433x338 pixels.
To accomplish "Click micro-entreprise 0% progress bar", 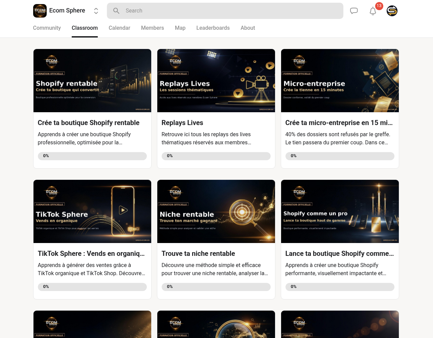I will [x=340, y=156].
